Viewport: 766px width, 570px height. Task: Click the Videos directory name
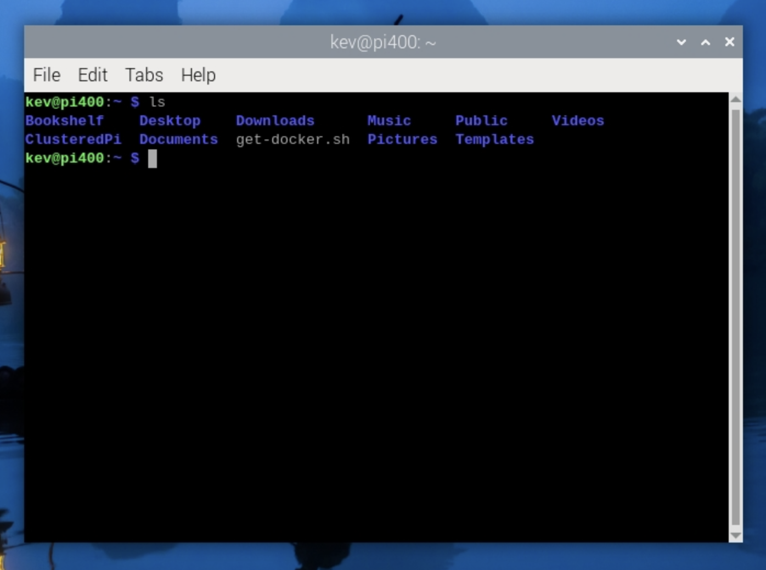tap(578, 121)
